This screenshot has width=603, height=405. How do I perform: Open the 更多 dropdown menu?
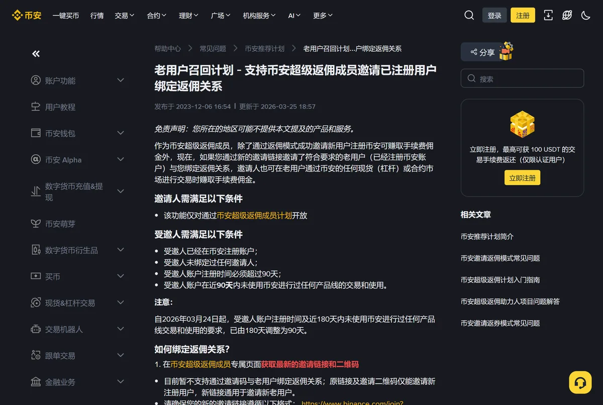[x=323, y=16]
